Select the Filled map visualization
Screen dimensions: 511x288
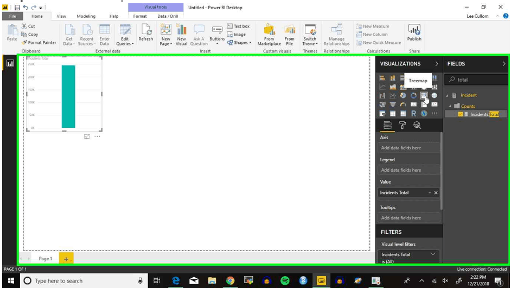(382, 104)
